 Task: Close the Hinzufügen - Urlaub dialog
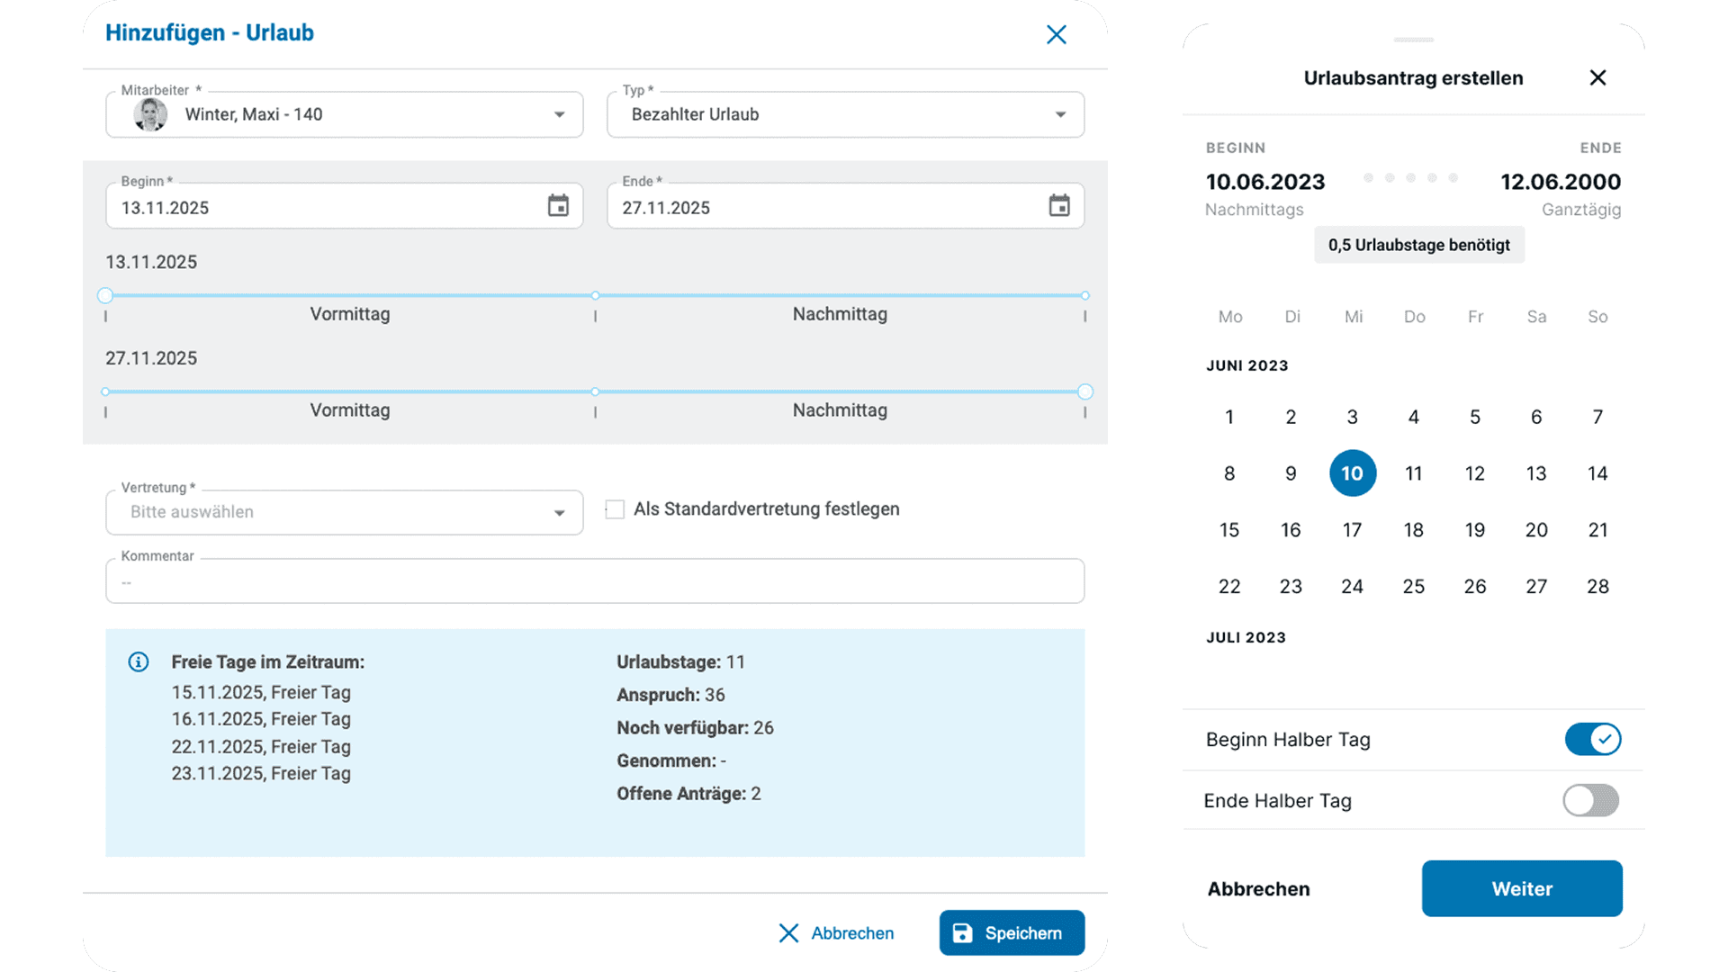(x=1057, y=34)
